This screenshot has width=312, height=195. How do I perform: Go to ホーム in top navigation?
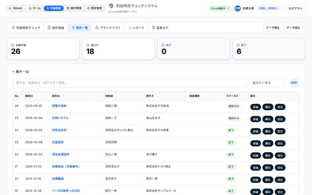35,8
